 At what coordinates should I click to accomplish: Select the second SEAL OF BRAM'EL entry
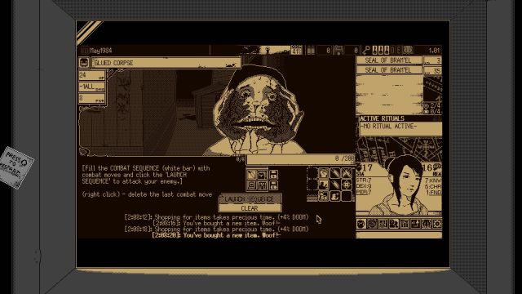tap(389, 70)
